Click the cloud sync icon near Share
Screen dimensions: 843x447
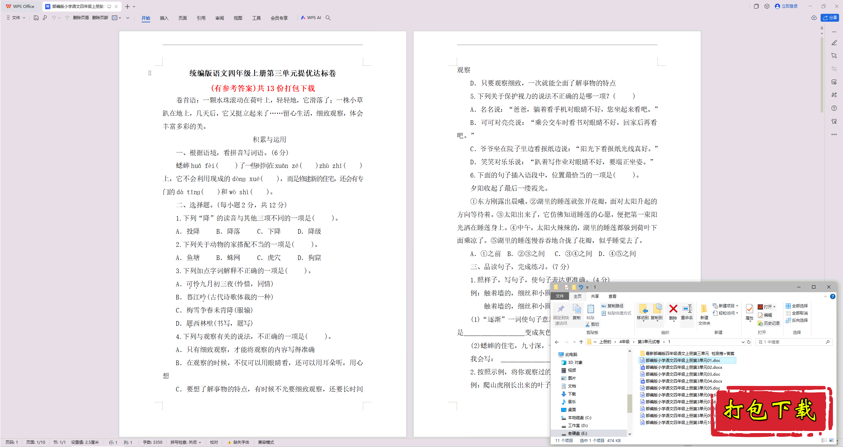[814, 18]
